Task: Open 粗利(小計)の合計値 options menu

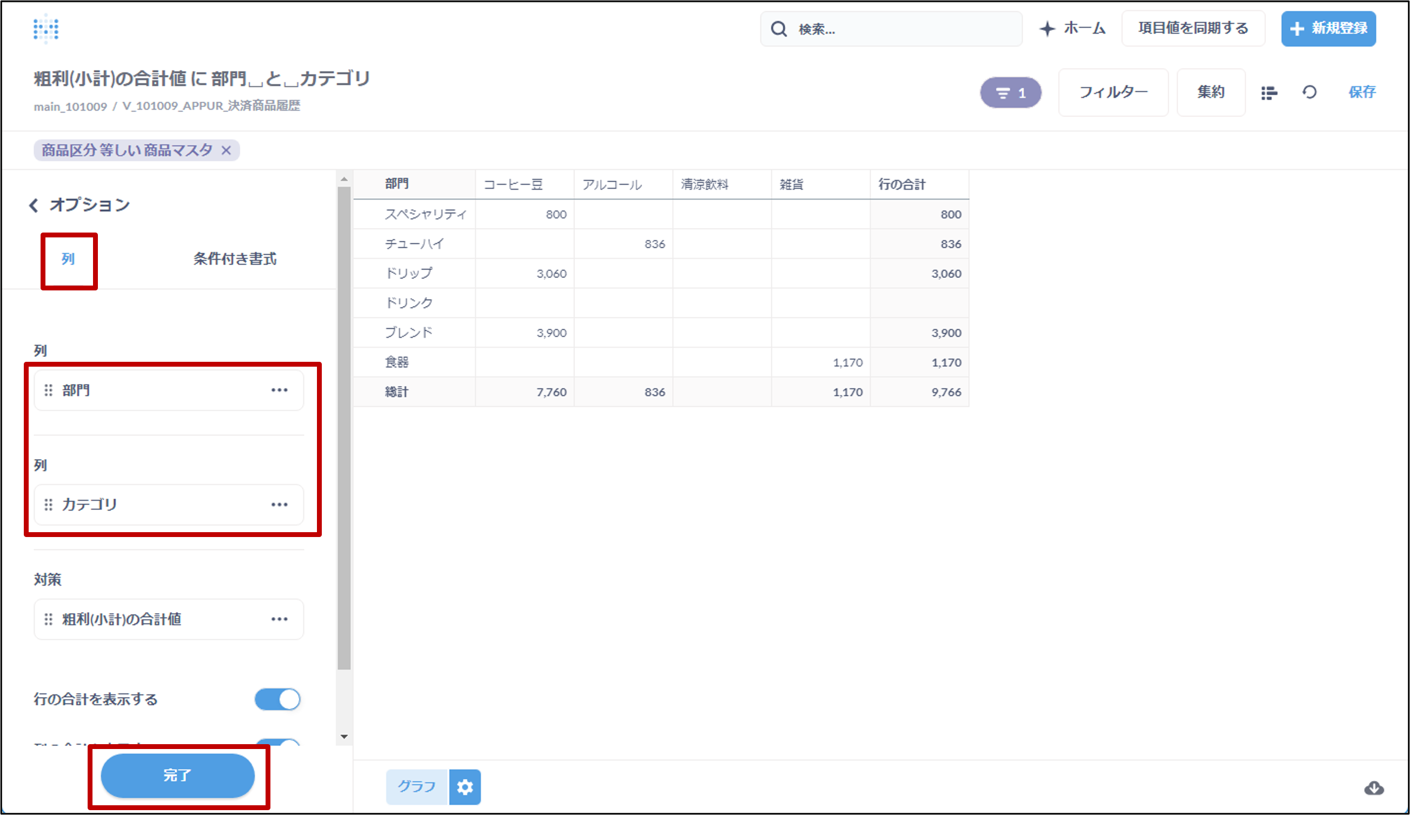Action: [279, 619]
